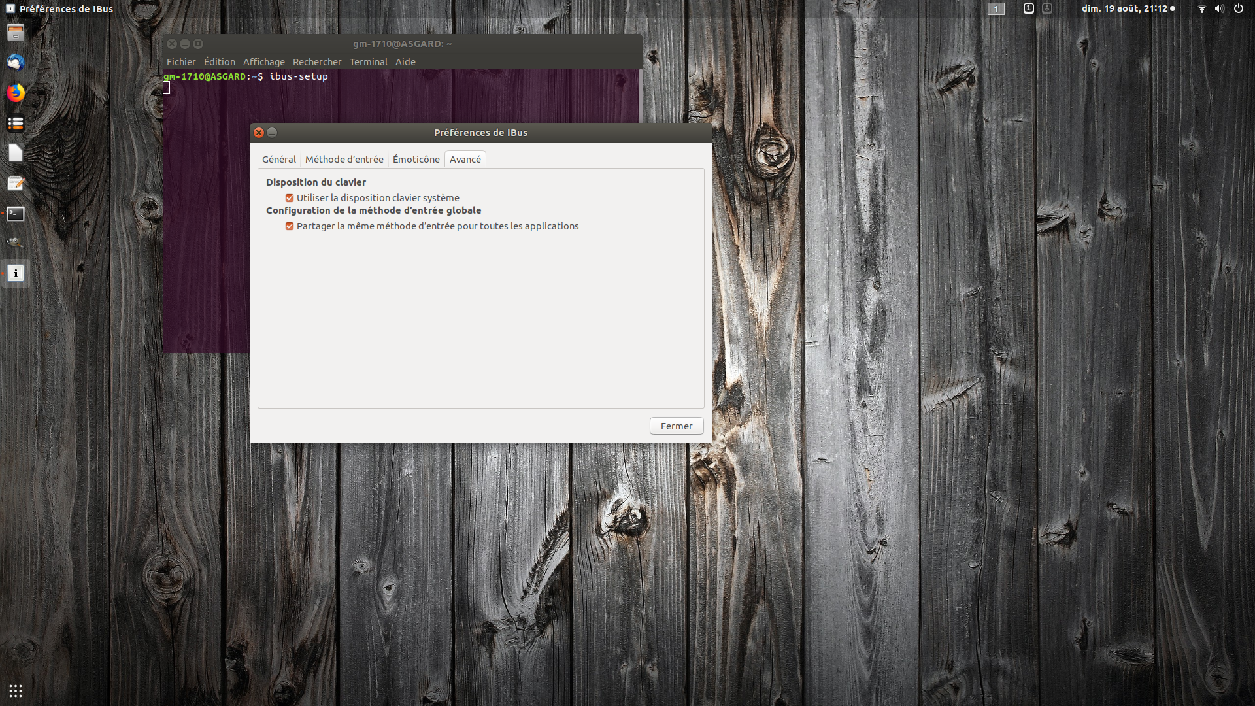Open the Fichier menu in Terminal
1255x706 pixels.
[x=181, y=62]
